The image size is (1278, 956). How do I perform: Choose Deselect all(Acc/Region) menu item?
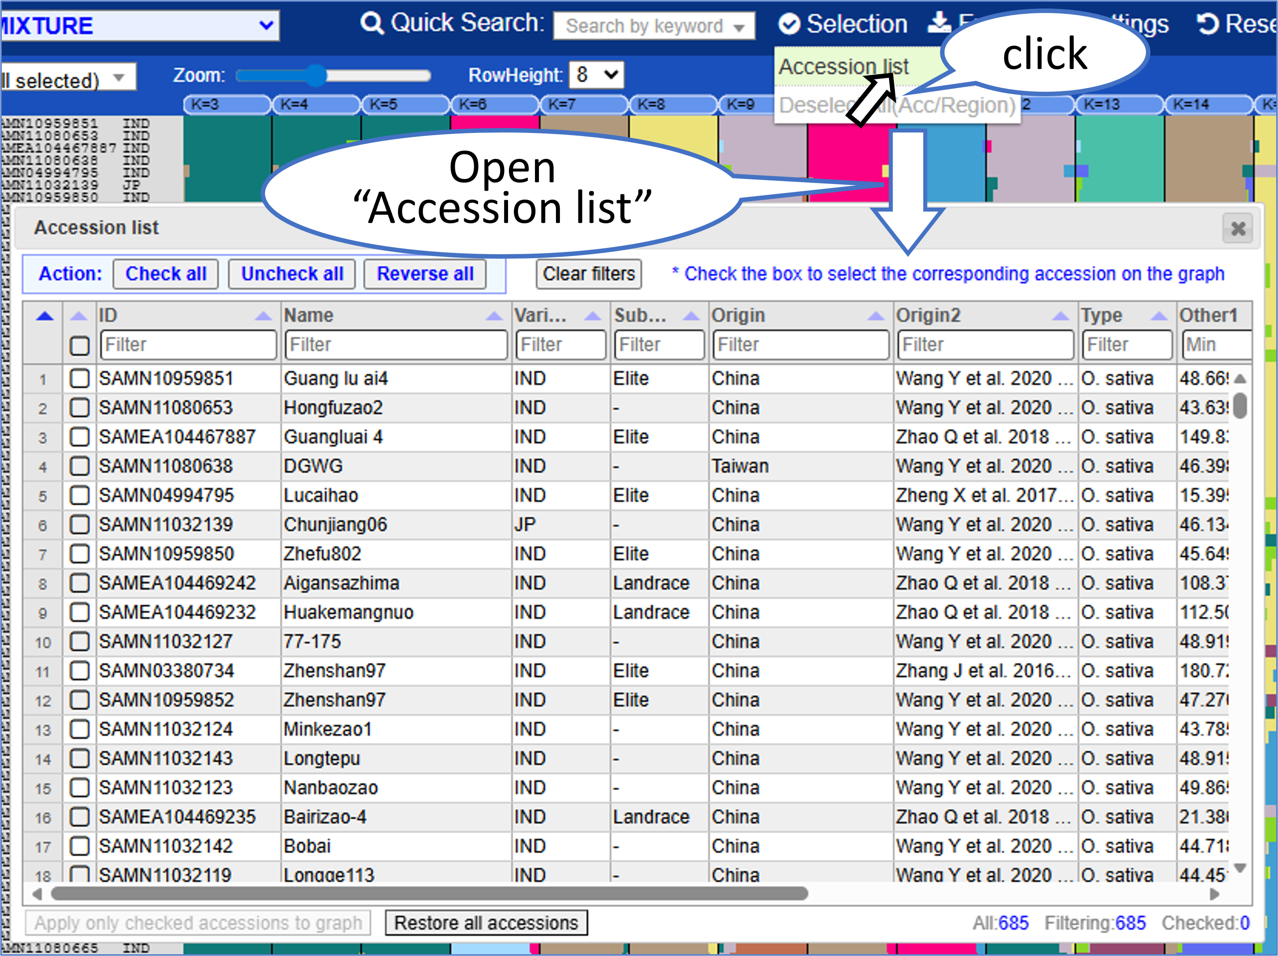[x=897, y=105]
